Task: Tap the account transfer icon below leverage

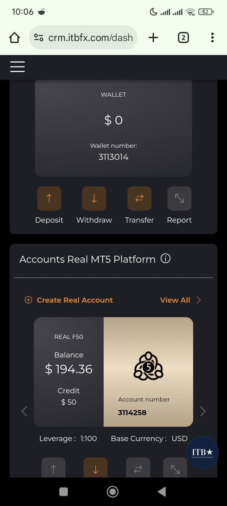Action: (x=138, y=467)
